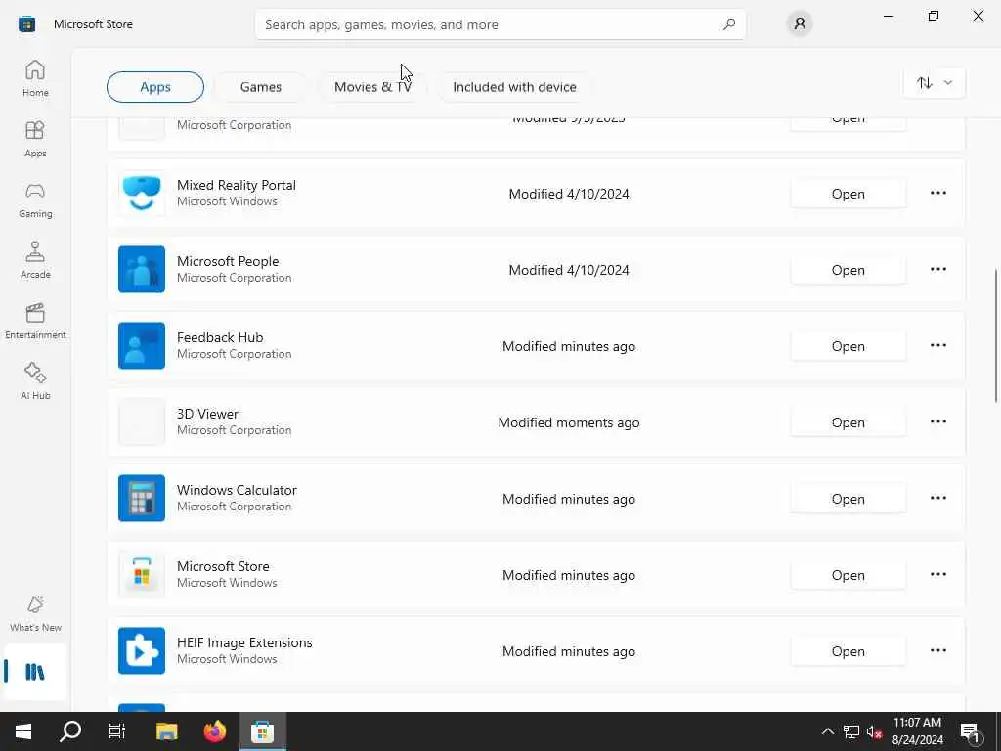The image size is (1001, 751).
Task: Open Task View on the taskbar
Action: pos(117,731)
